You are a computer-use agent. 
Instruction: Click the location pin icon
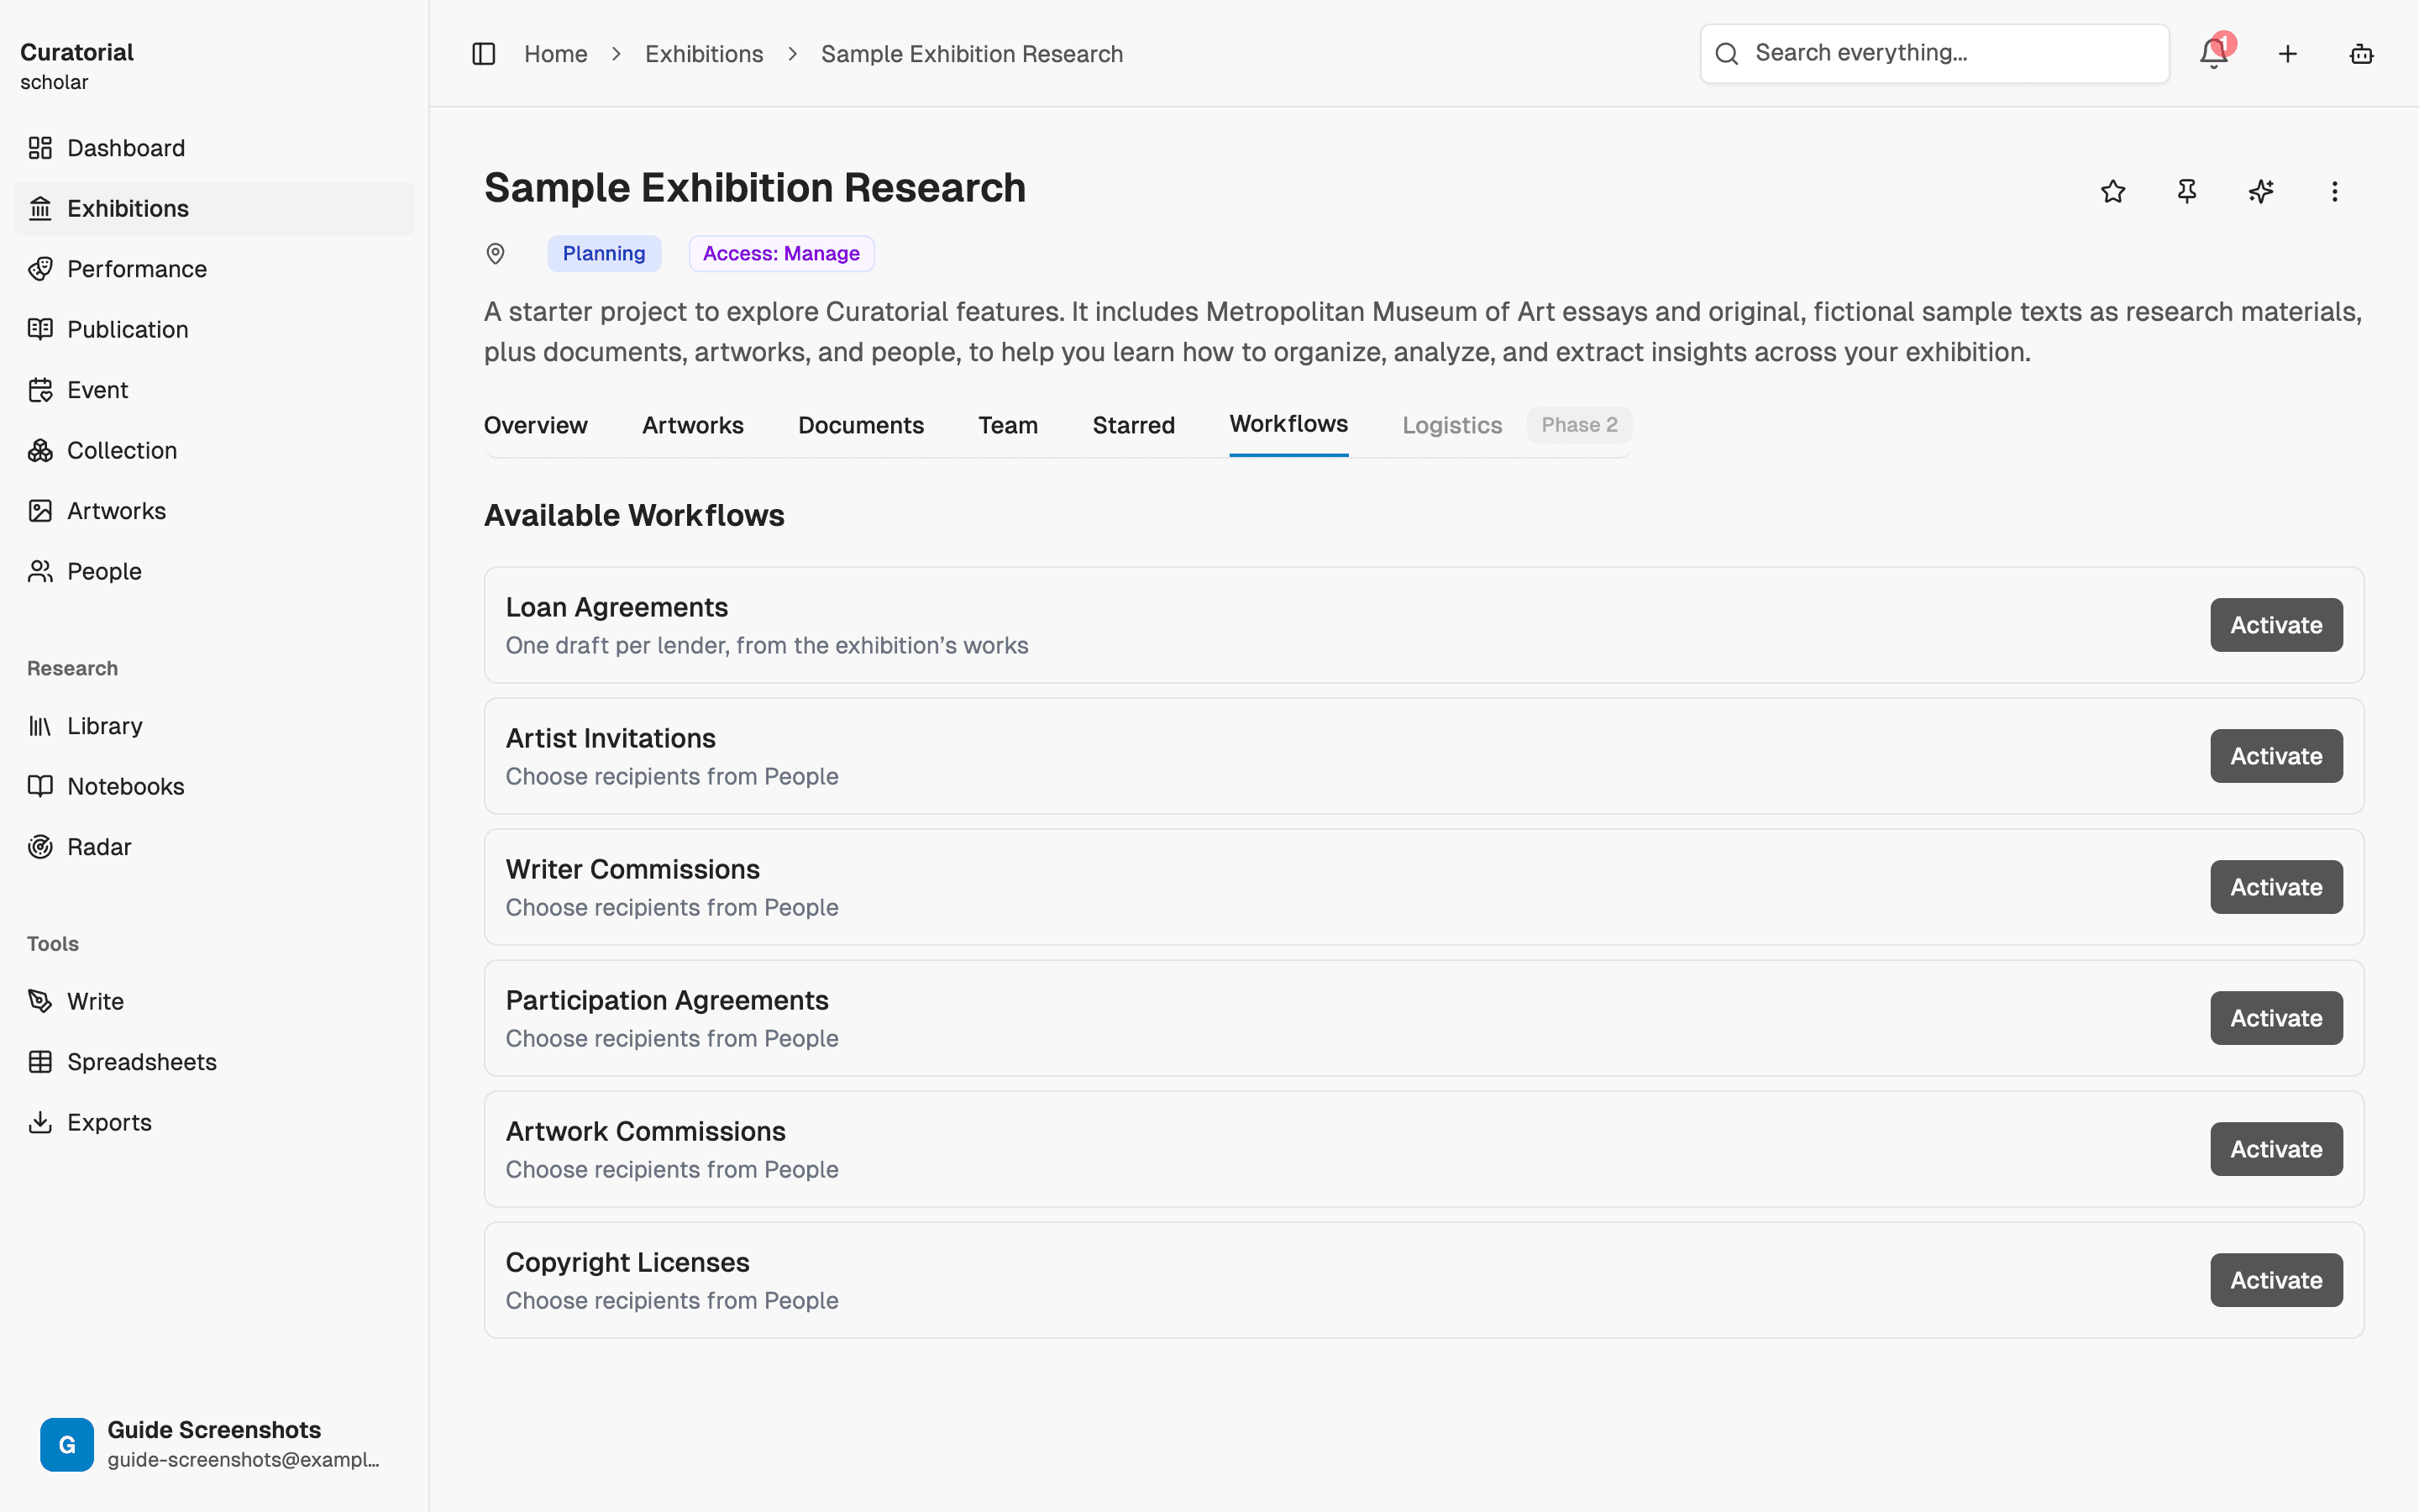click(495, 254)
